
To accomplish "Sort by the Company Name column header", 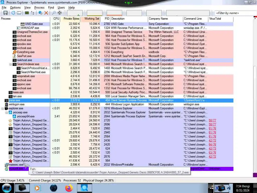I will pyautogui.click(x=165, y=19).
